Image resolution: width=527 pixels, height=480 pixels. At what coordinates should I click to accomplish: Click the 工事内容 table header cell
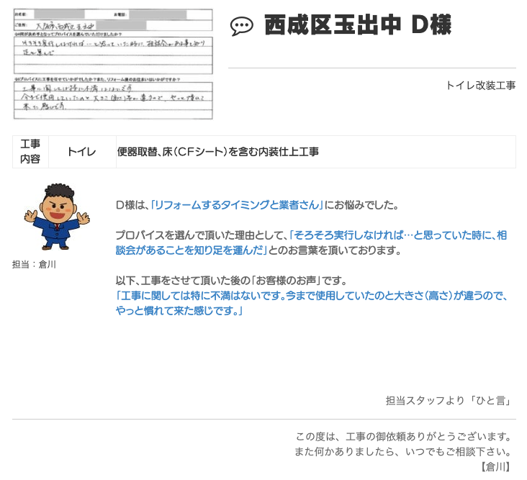coord(30,152)
